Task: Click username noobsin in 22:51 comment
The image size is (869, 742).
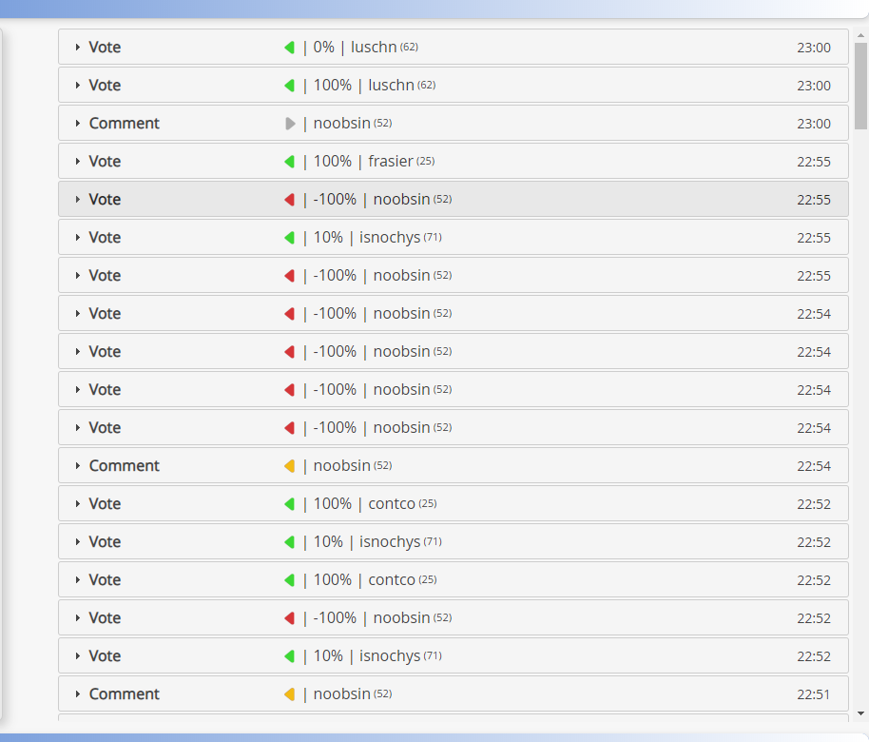Action: pos(342,693)
